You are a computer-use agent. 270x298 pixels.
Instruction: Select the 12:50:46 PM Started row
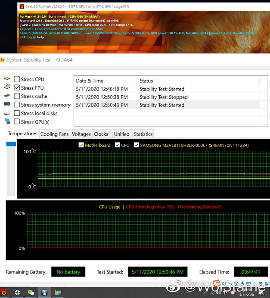[x=167, y=105]
